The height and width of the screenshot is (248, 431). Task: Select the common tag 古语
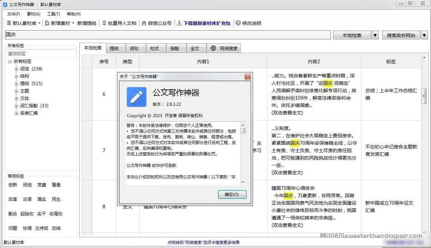pos(27,199)
